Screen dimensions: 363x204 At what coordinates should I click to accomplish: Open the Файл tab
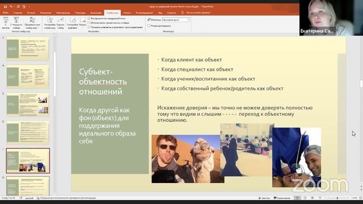click(6, 12)
